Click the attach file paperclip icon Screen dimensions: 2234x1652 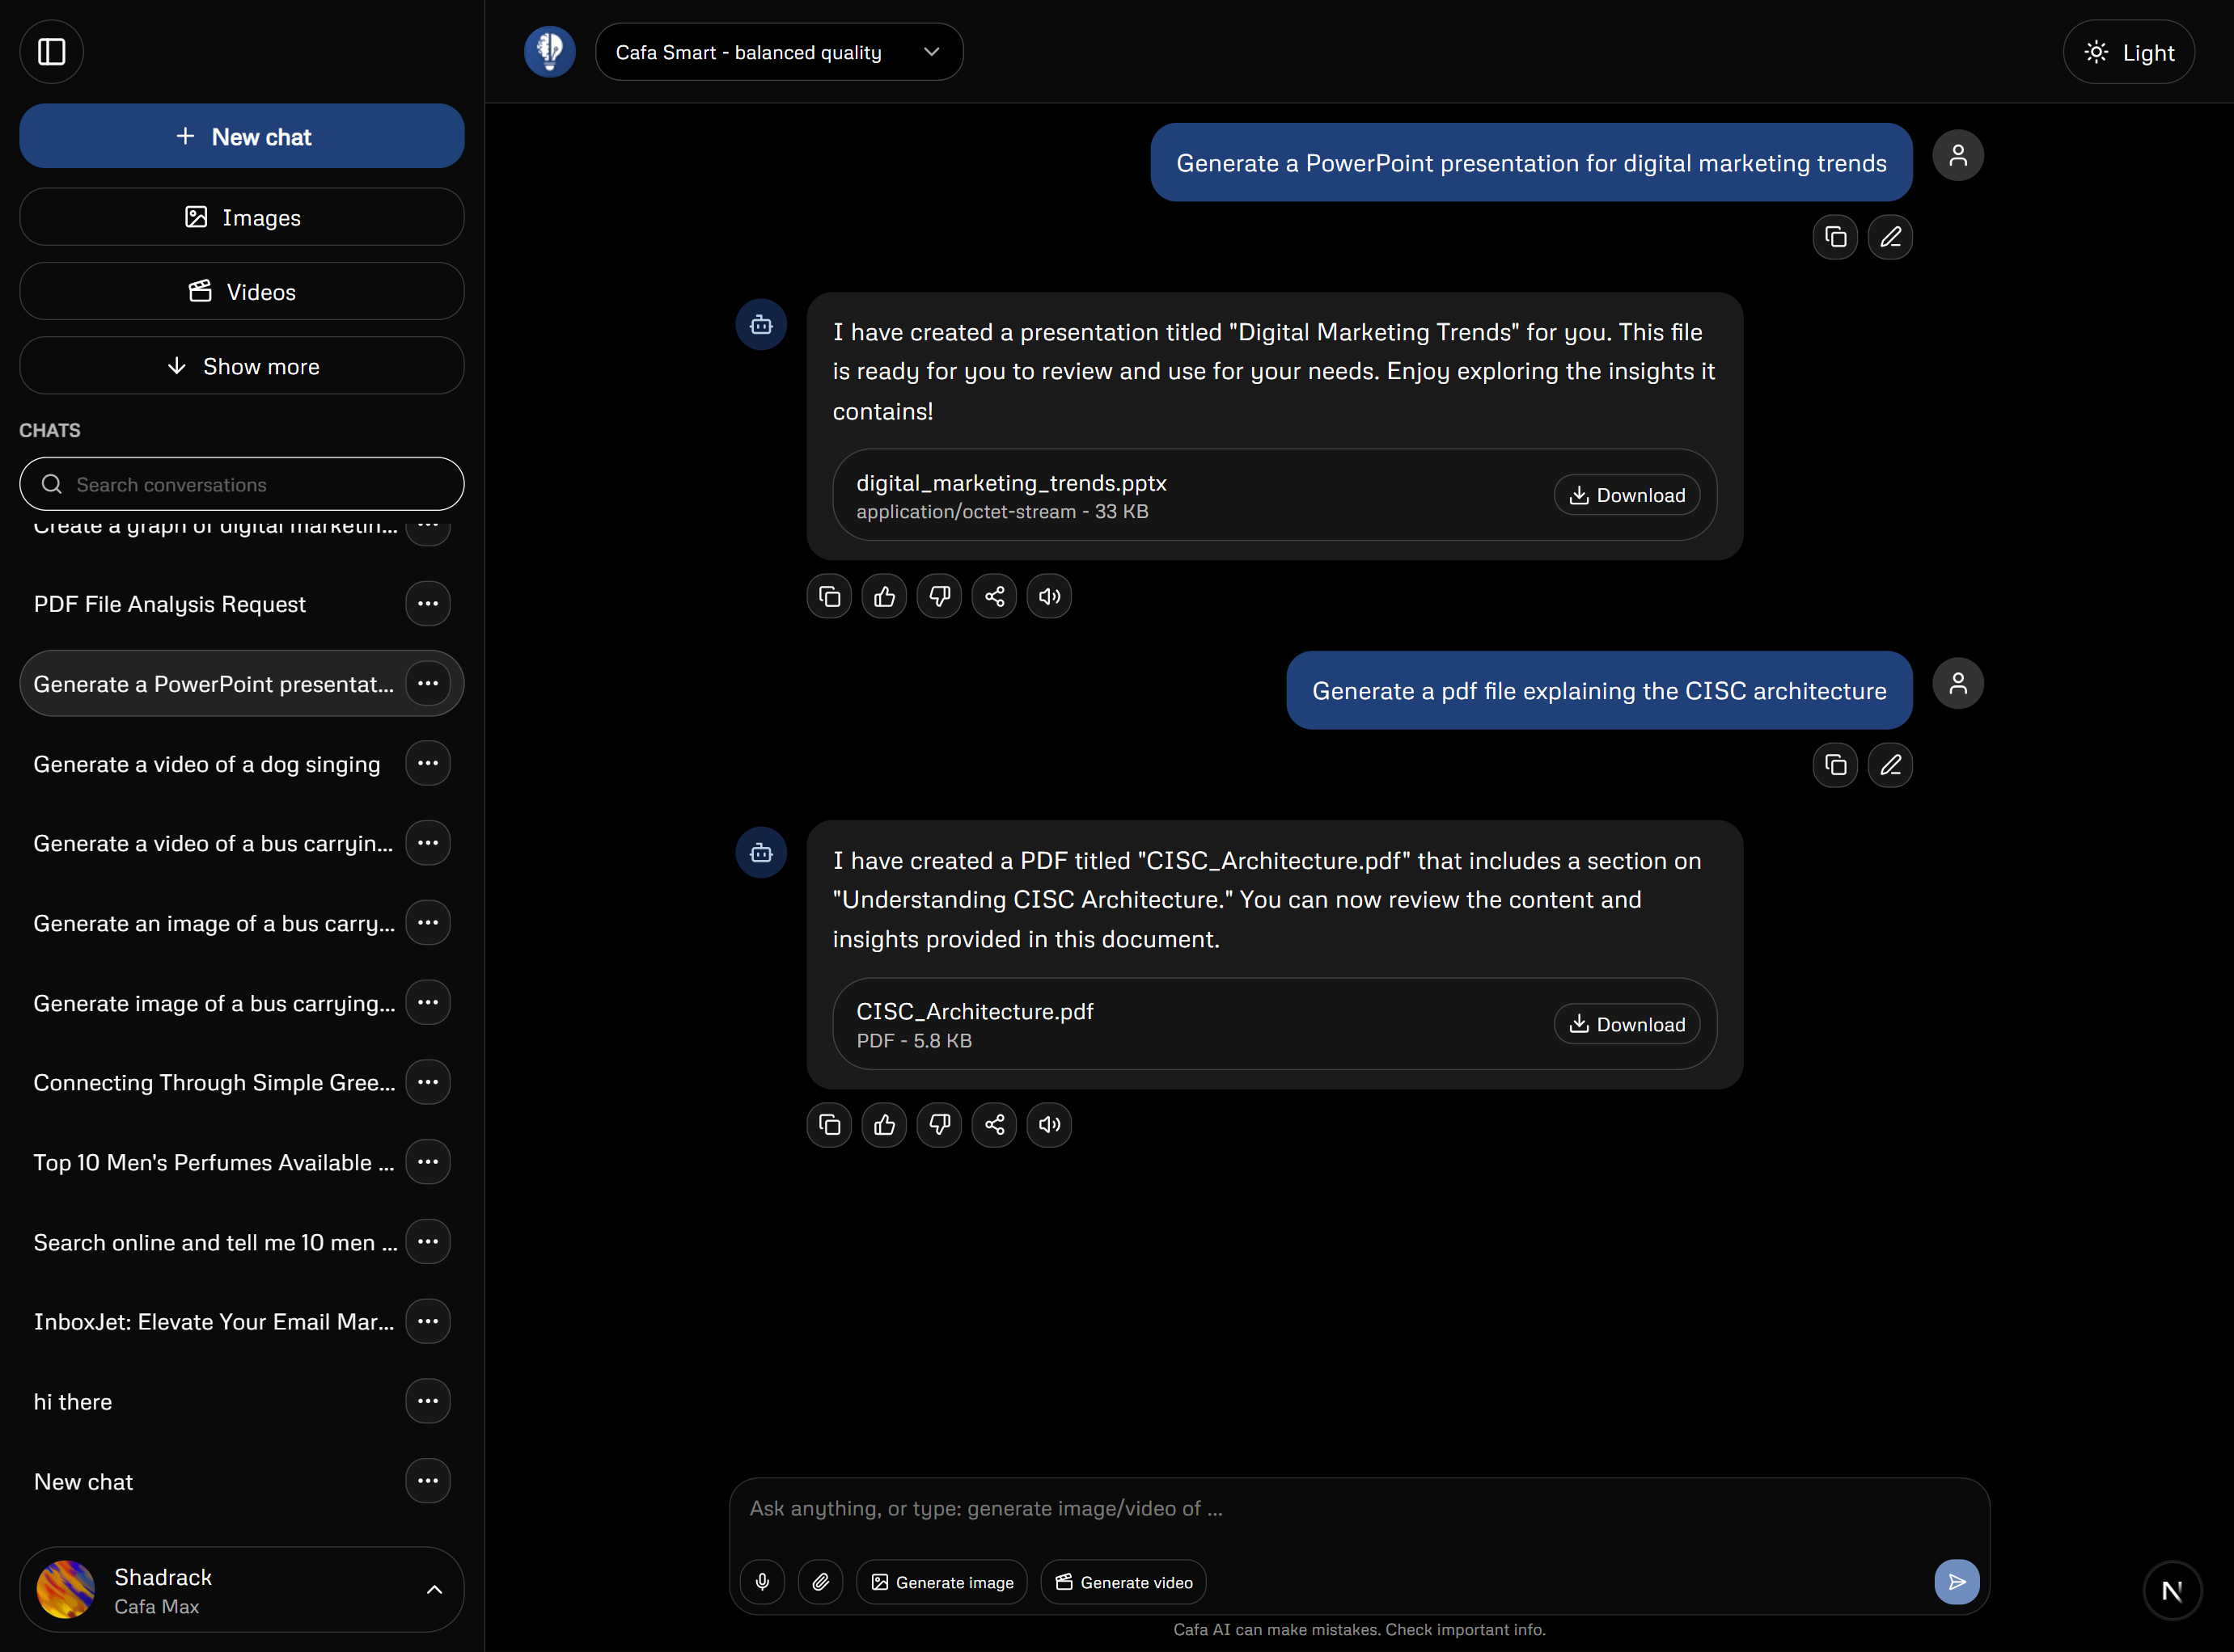click(819, 1582)
